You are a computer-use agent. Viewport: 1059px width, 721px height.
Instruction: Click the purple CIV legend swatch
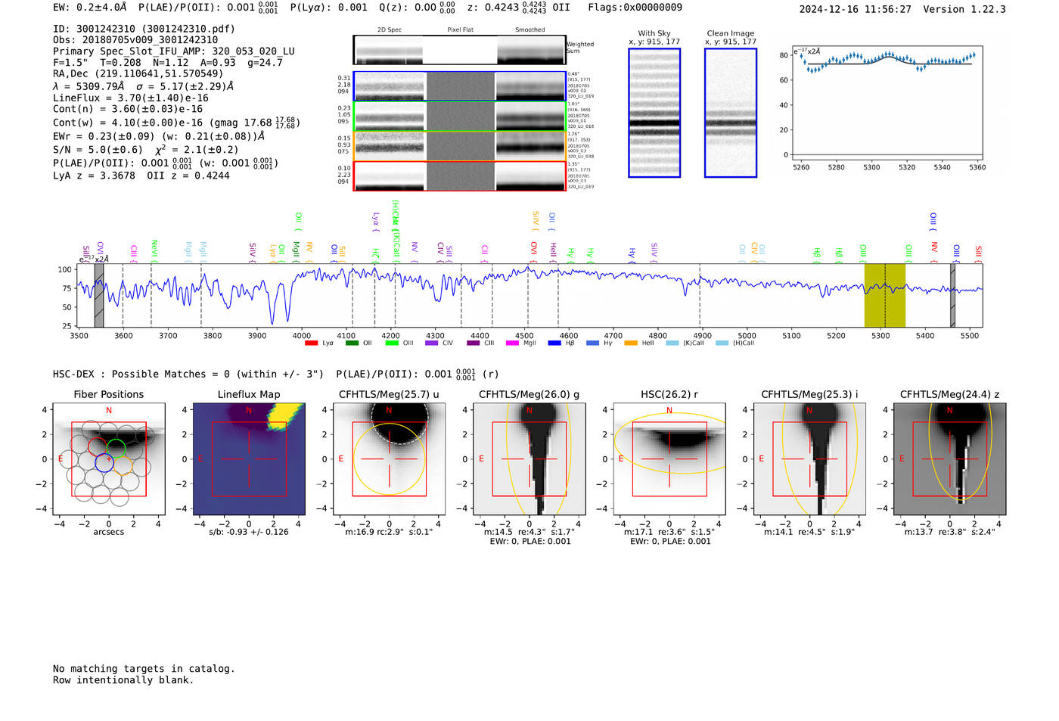click(431, 343)
